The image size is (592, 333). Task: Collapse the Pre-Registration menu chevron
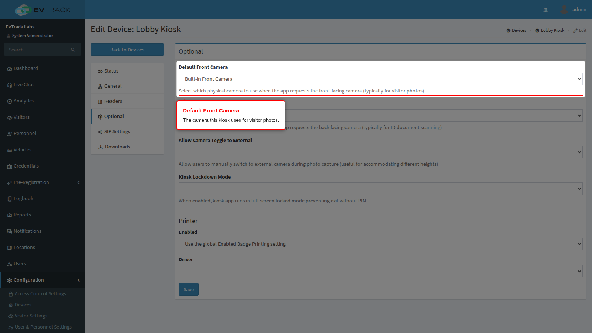click(x=78, y=182)
